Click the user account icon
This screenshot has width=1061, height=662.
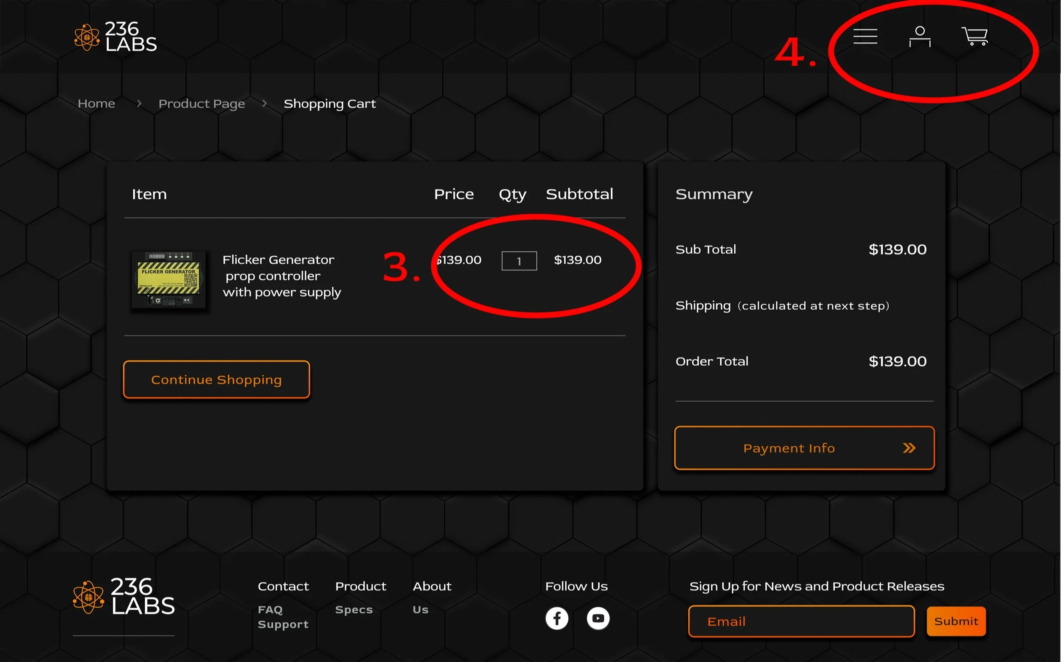[x=920, y=36]
